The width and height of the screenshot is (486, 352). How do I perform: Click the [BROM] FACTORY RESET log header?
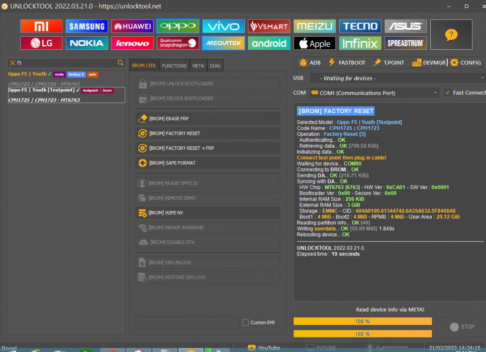(336, 111)
